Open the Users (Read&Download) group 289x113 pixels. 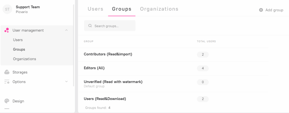105,99
